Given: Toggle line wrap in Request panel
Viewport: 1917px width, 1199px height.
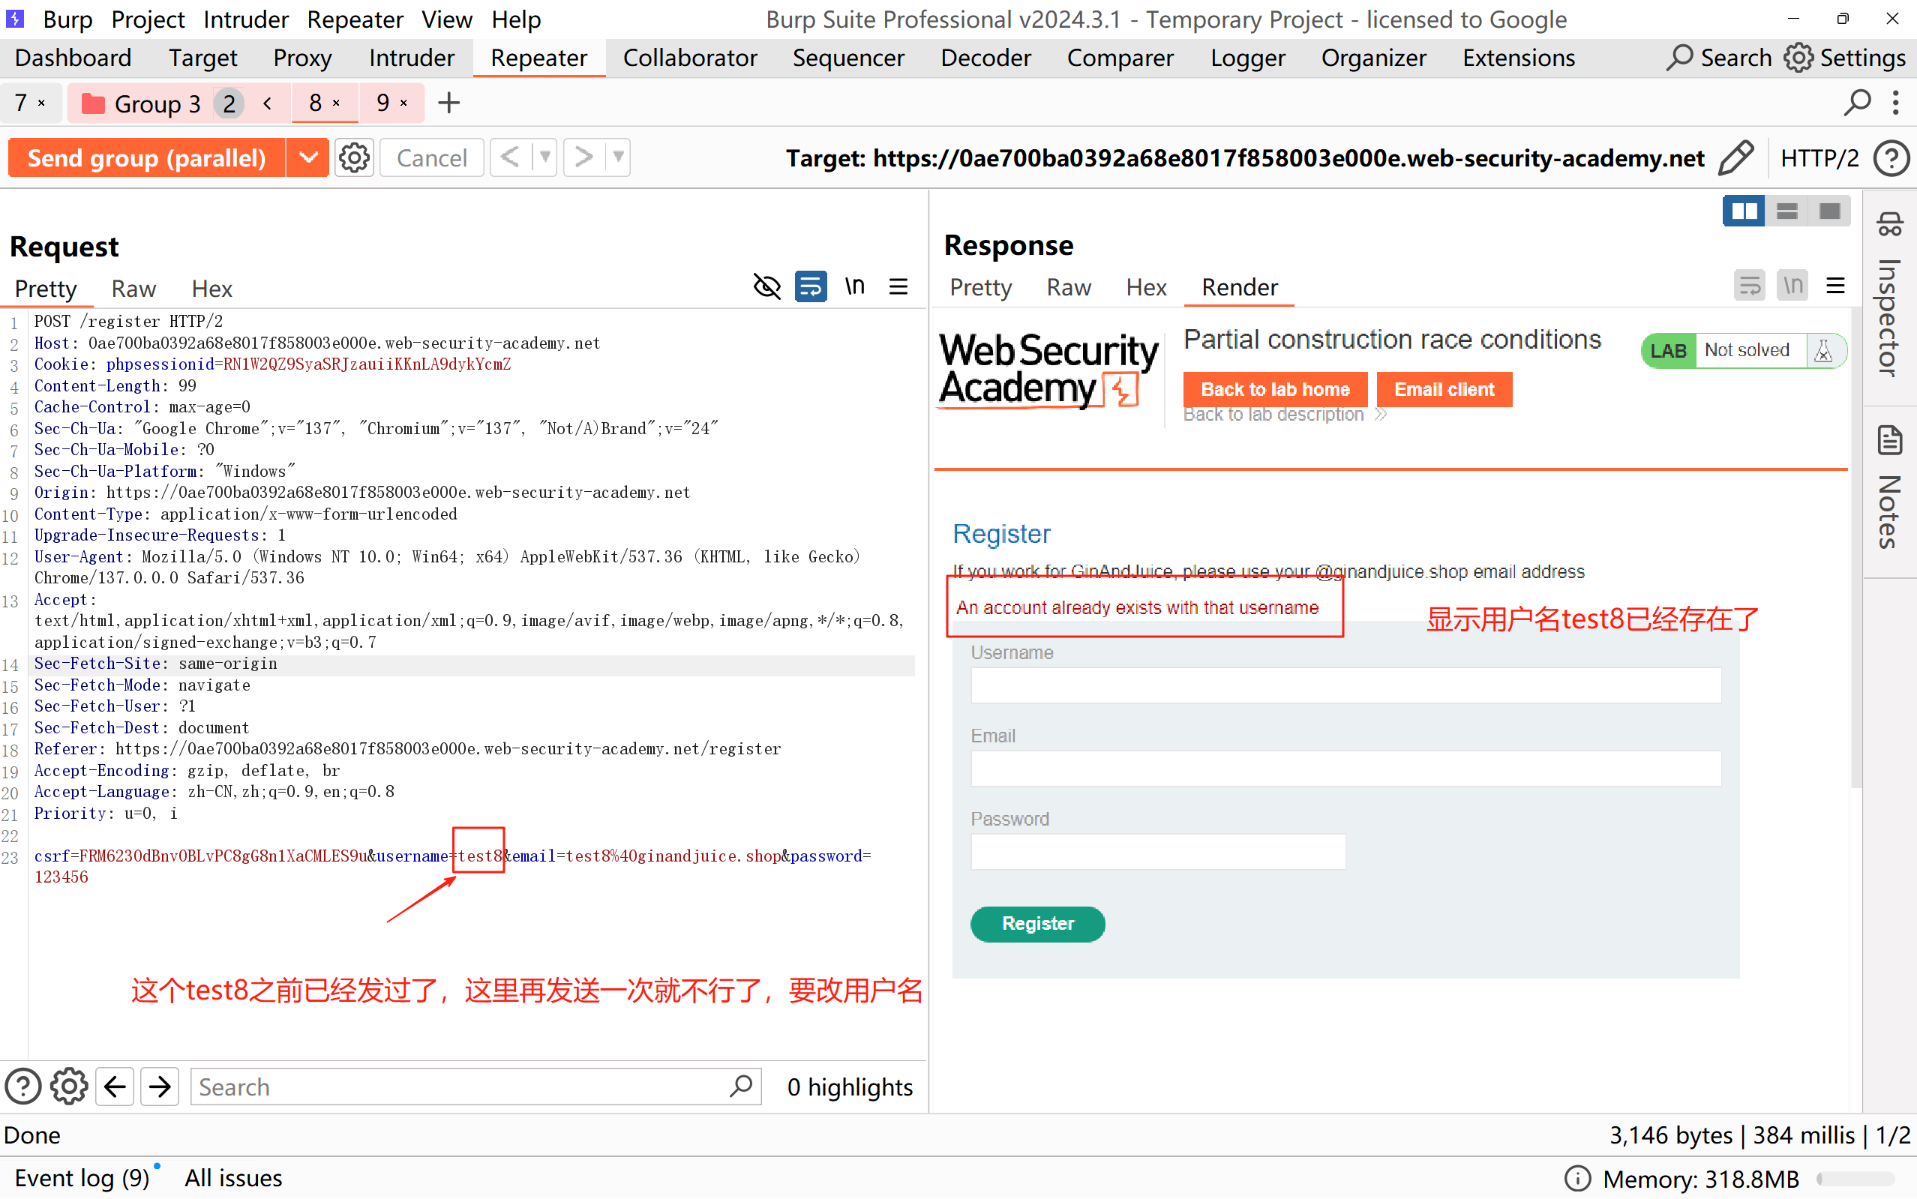Looking at the screenshot, I should coord(810,286).
